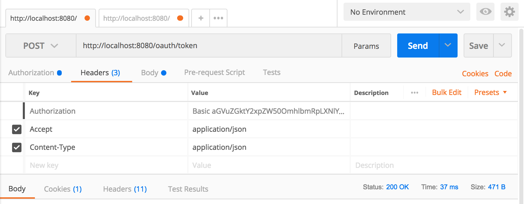
Task: Expand the No Environment selector
Action: pos(407,12)
